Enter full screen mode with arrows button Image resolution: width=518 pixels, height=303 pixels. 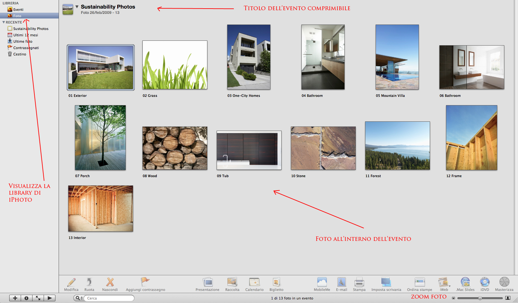coord(38,298)
